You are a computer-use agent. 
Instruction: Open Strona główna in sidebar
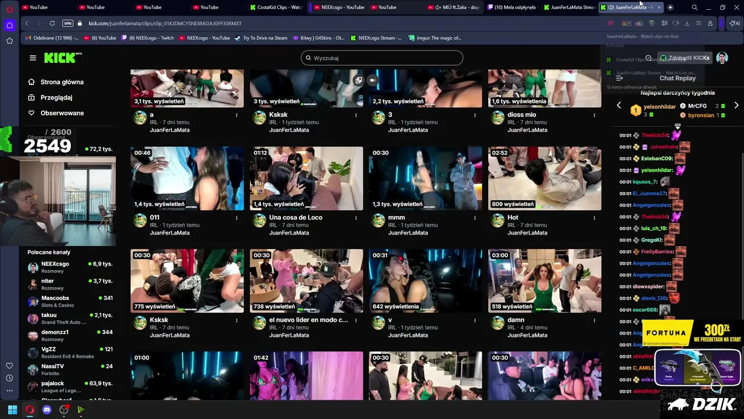(x=56, y=82)
